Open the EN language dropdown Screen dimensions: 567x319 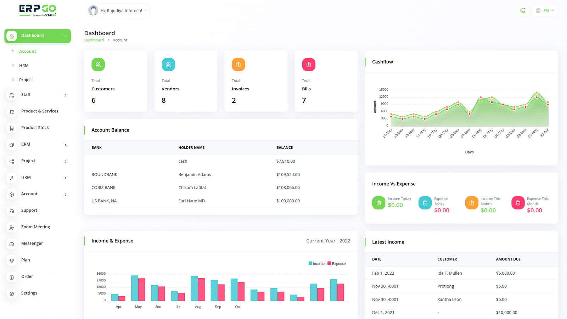pos(545,11)
